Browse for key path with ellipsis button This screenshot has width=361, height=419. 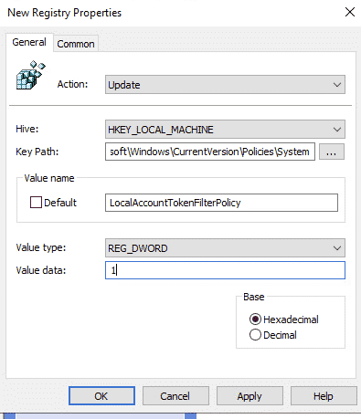point(332,152)
